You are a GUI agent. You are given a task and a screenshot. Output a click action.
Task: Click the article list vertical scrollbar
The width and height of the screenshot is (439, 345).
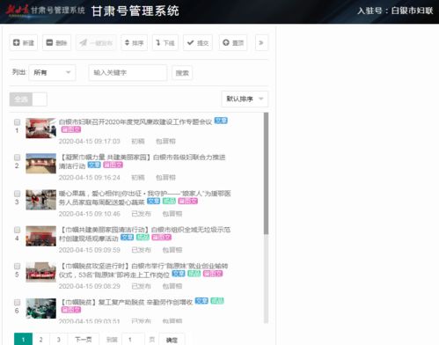(x=266, y=173)
